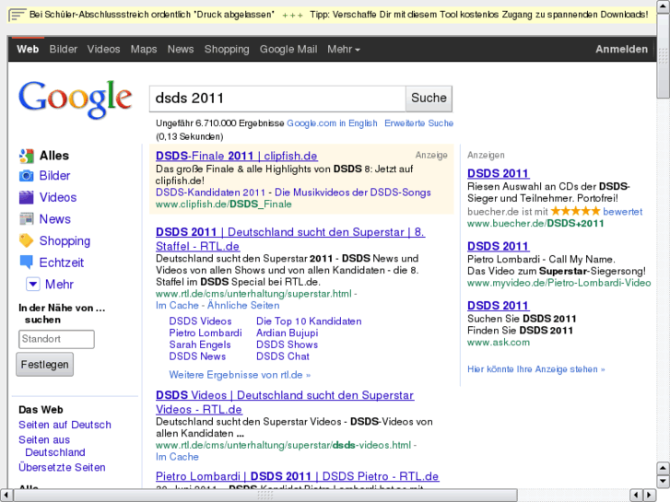Image resolution: width=670 pixels, height=502 pixels.
Task: Select the Shopping tag icon
Action: click(x=26, y=240)
